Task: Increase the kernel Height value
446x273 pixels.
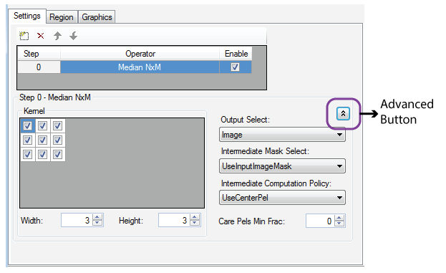Action: pos(195,217)
